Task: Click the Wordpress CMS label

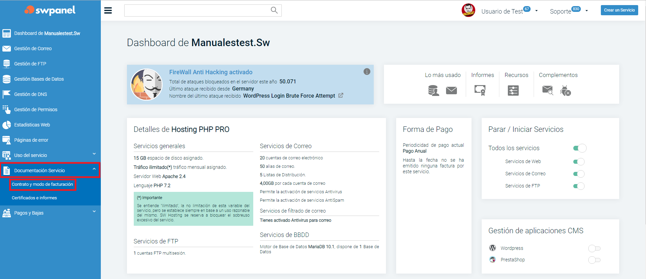Action: coord(512,248)
